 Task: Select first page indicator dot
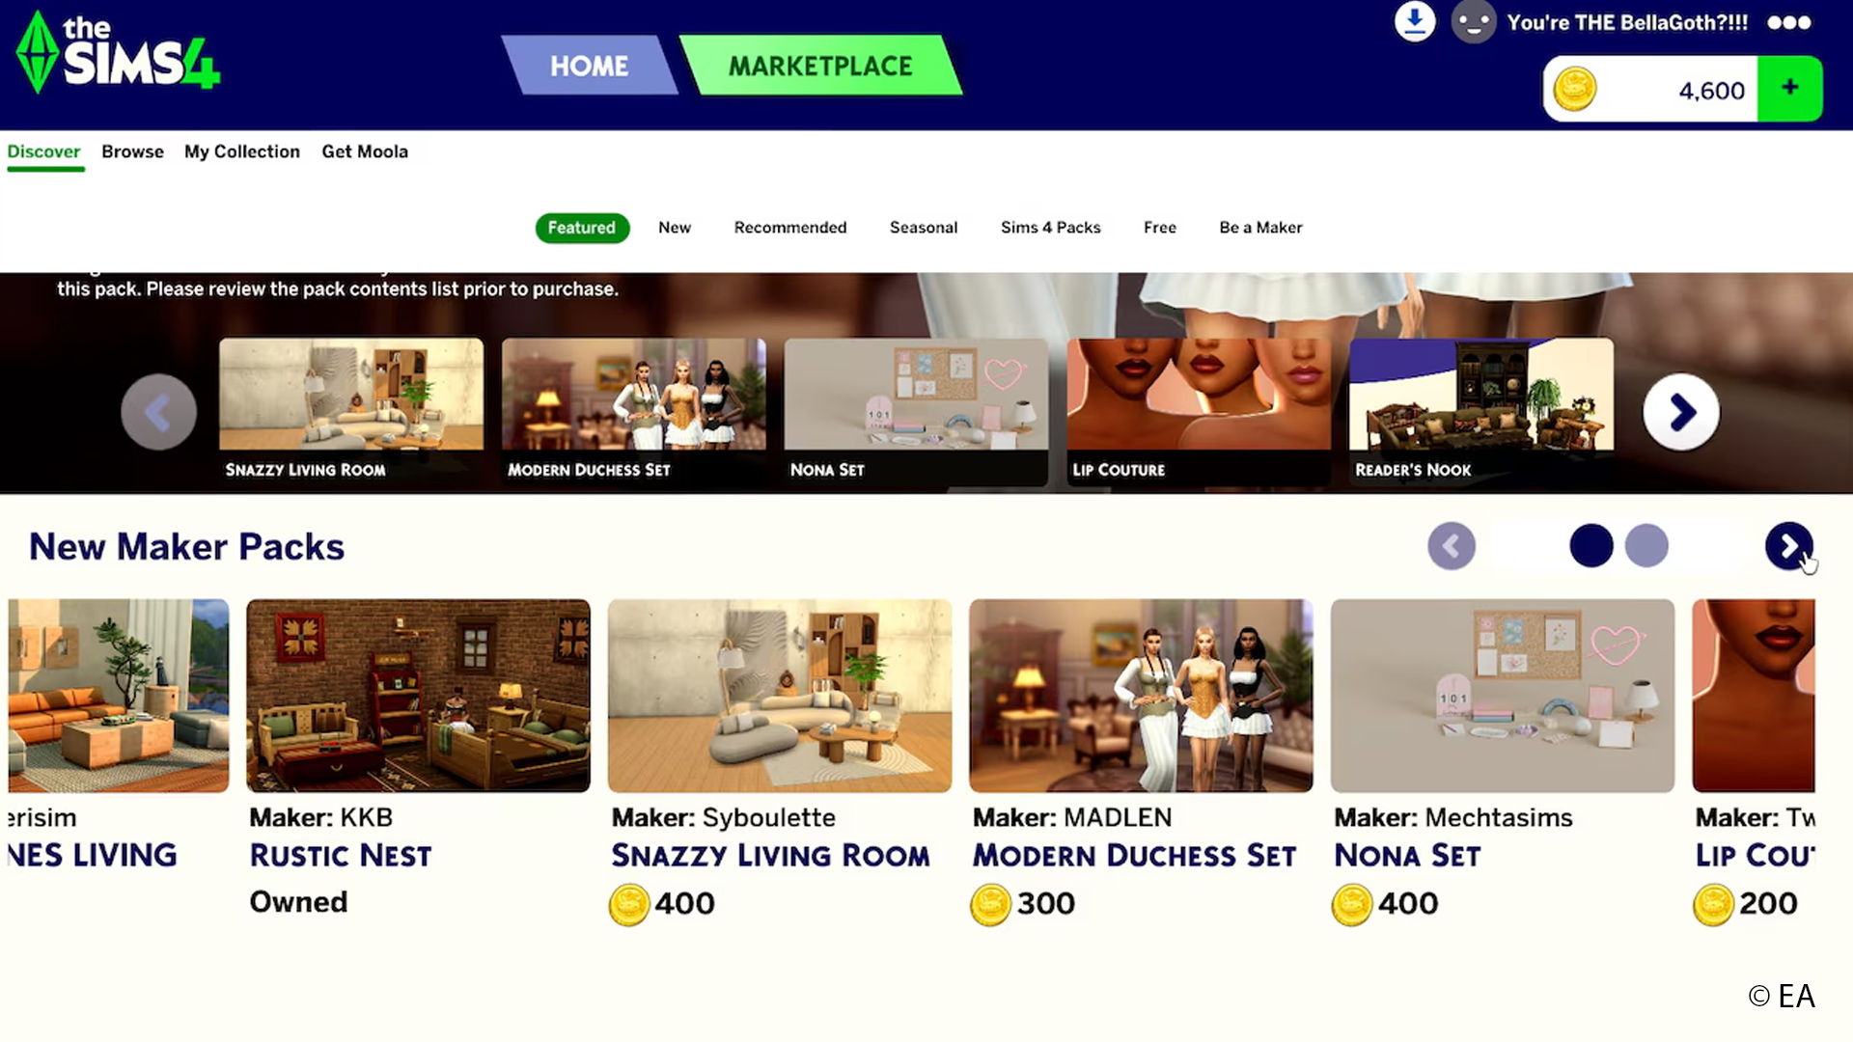click(x=1591, y=546)
